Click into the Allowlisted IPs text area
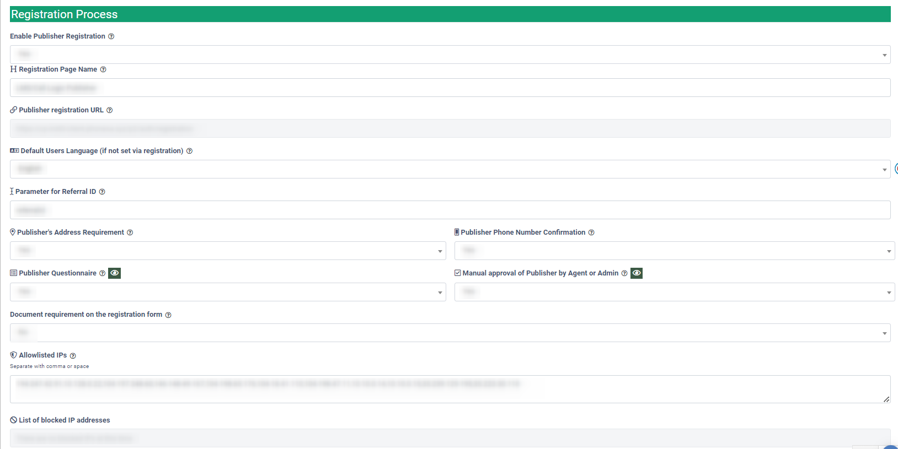 click(450, 390)
